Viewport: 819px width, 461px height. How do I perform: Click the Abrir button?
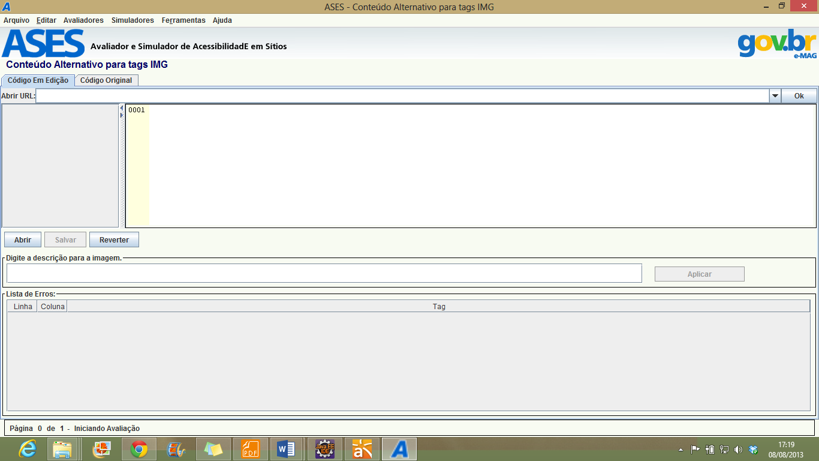click(x=23, y=240)
